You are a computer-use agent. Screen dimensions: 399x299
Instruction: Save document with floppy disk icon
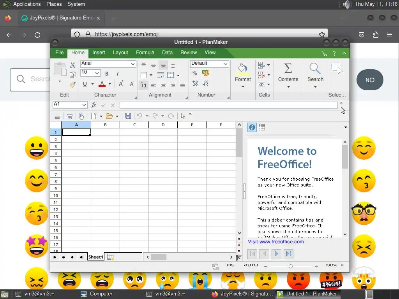point(128,116)
